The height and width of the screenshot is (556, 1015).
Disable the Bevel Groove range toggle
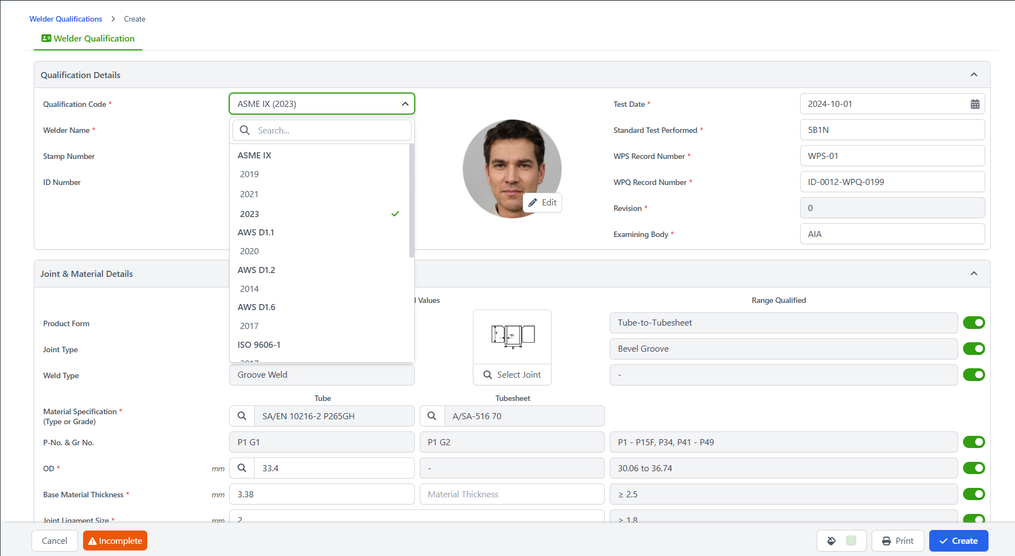(x=973, y=349)
